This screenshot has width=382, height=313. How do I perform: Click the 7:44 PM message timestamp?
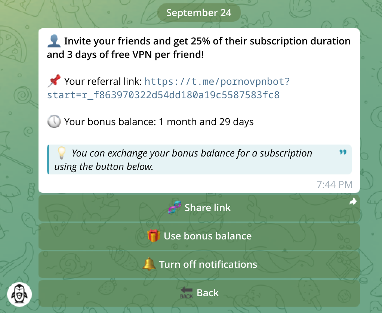coord(334,184)
